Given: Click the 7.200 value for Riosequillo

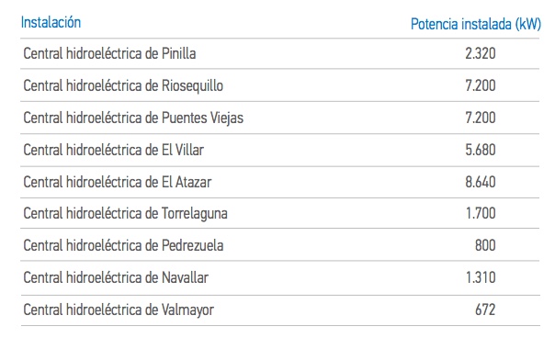Looking at the screenshot, I should (481, 85).
